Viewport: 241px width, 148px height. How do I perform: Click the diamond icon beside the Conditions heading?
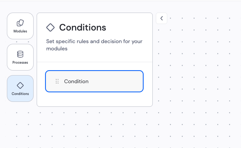click(50, 27)
